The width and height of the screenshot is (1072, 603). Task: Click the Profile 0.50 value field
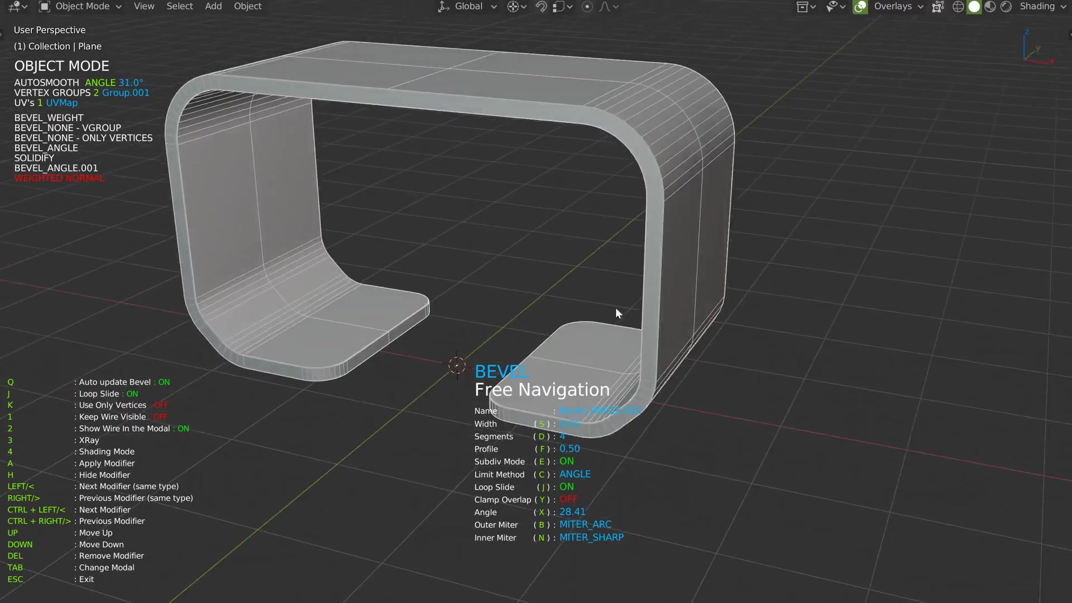pyautogui.click(x=569, y=448)
